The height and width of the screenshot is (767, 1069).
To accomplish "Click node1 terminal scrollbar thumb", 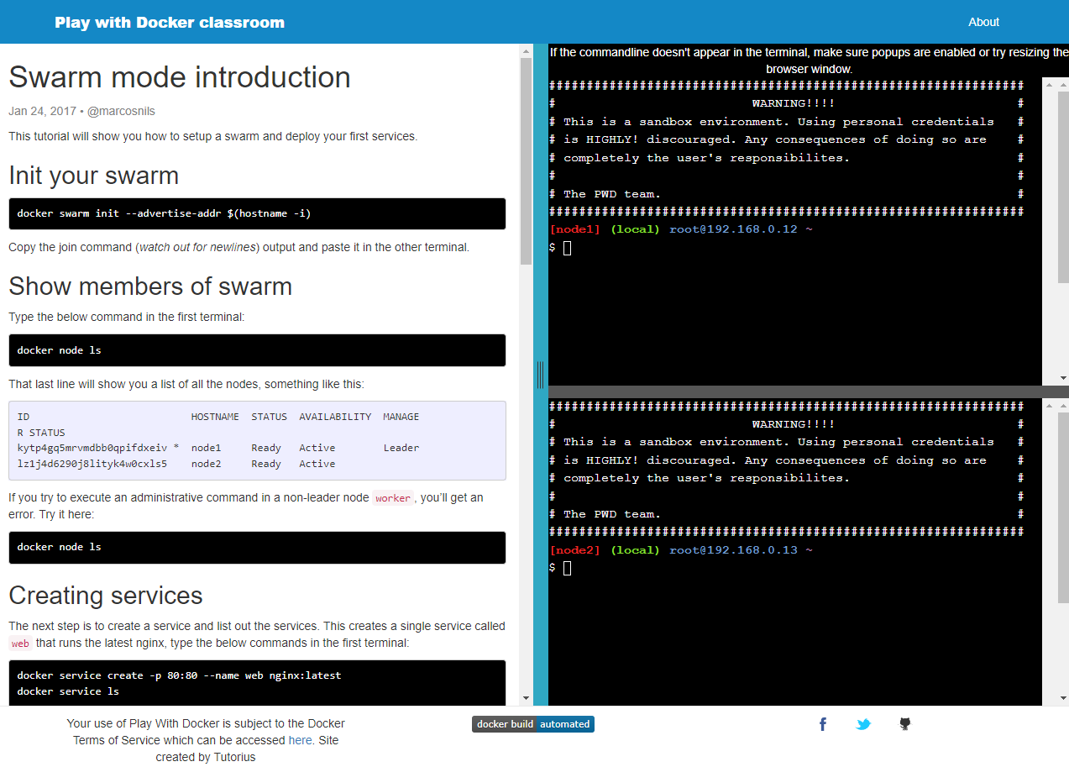I will [x=1062, y=187].
